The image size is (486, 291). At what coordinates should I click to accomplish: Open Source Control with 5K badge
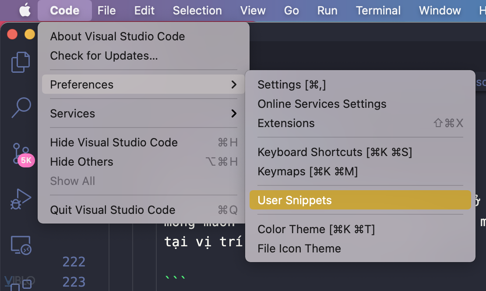coord(20,153)
